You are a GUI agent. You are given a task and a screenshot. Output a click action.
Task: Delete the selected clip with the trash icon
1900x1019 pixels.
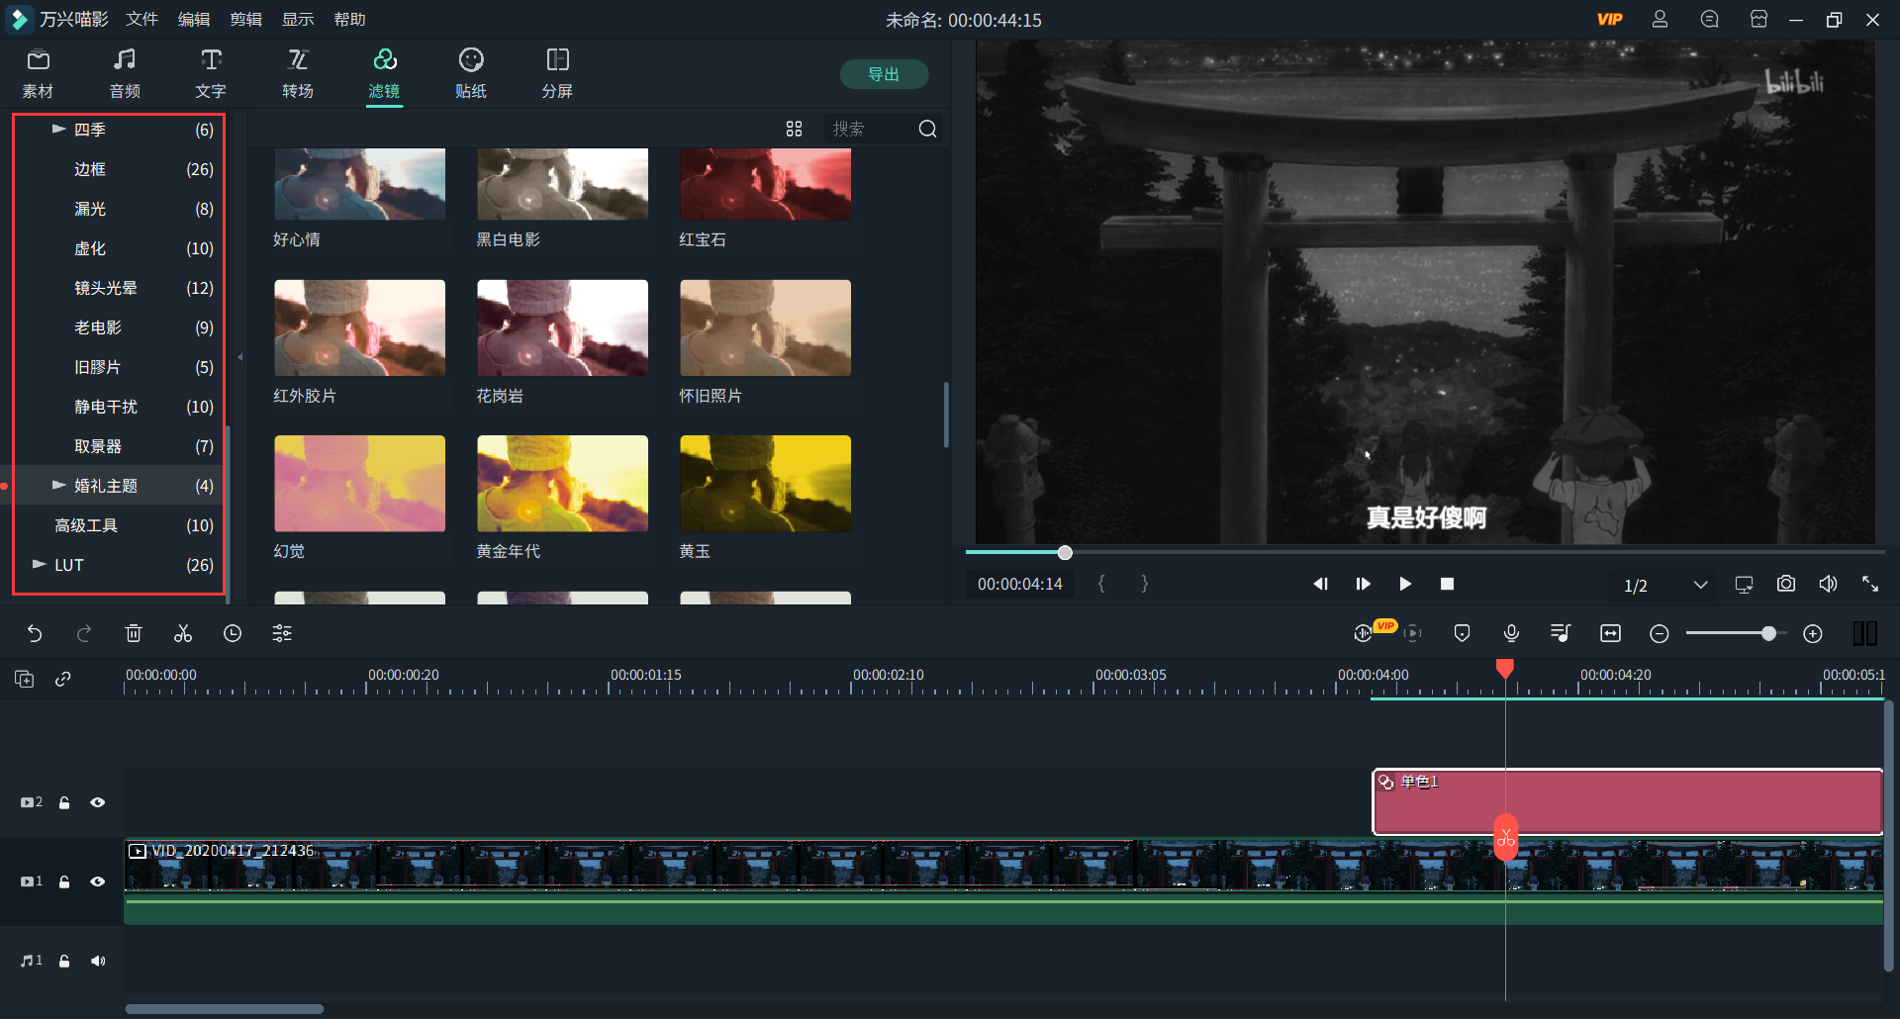click(134, 633)
